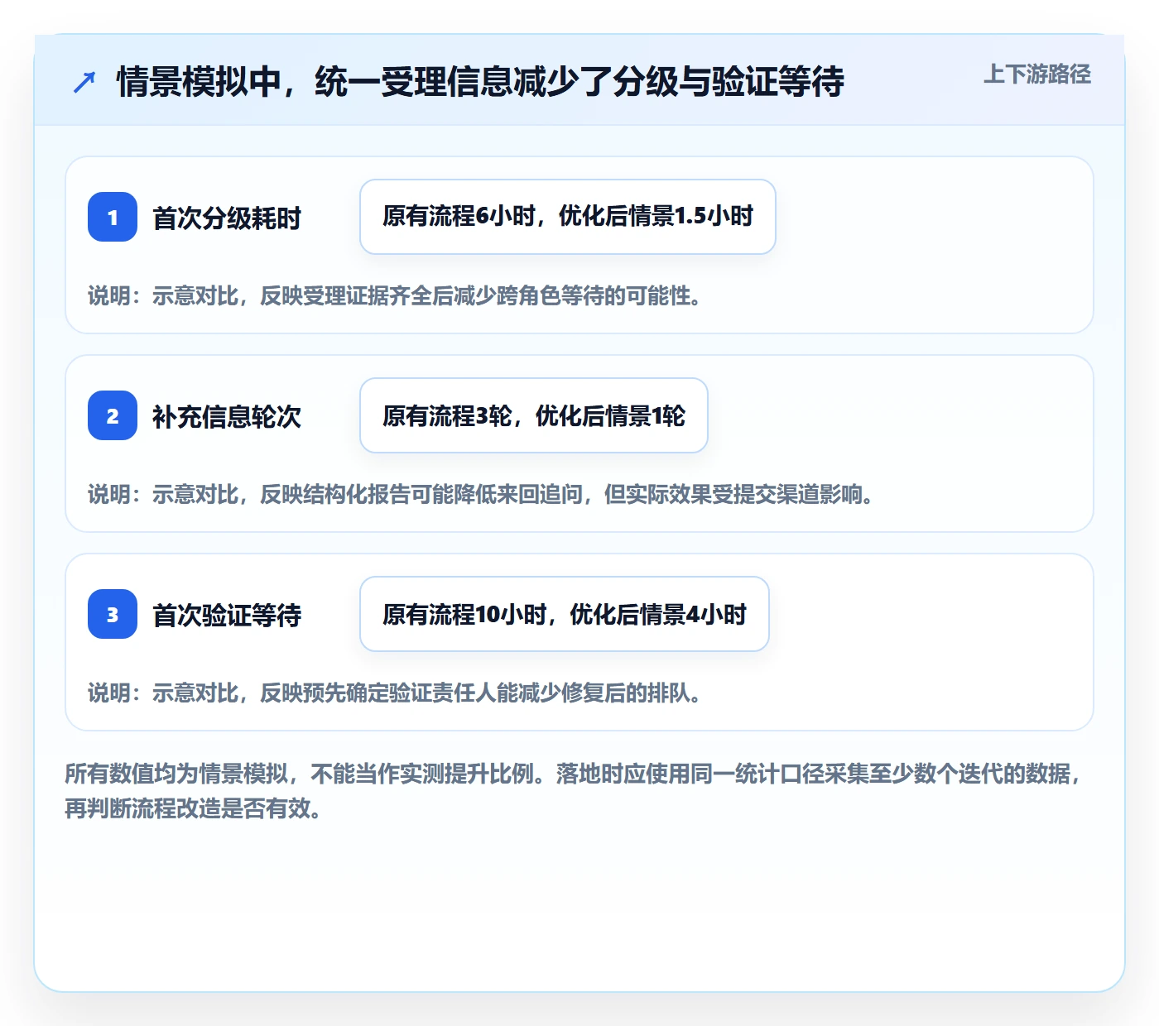
Task: Click the 首次验证等待 title
Action: (227, 615)
